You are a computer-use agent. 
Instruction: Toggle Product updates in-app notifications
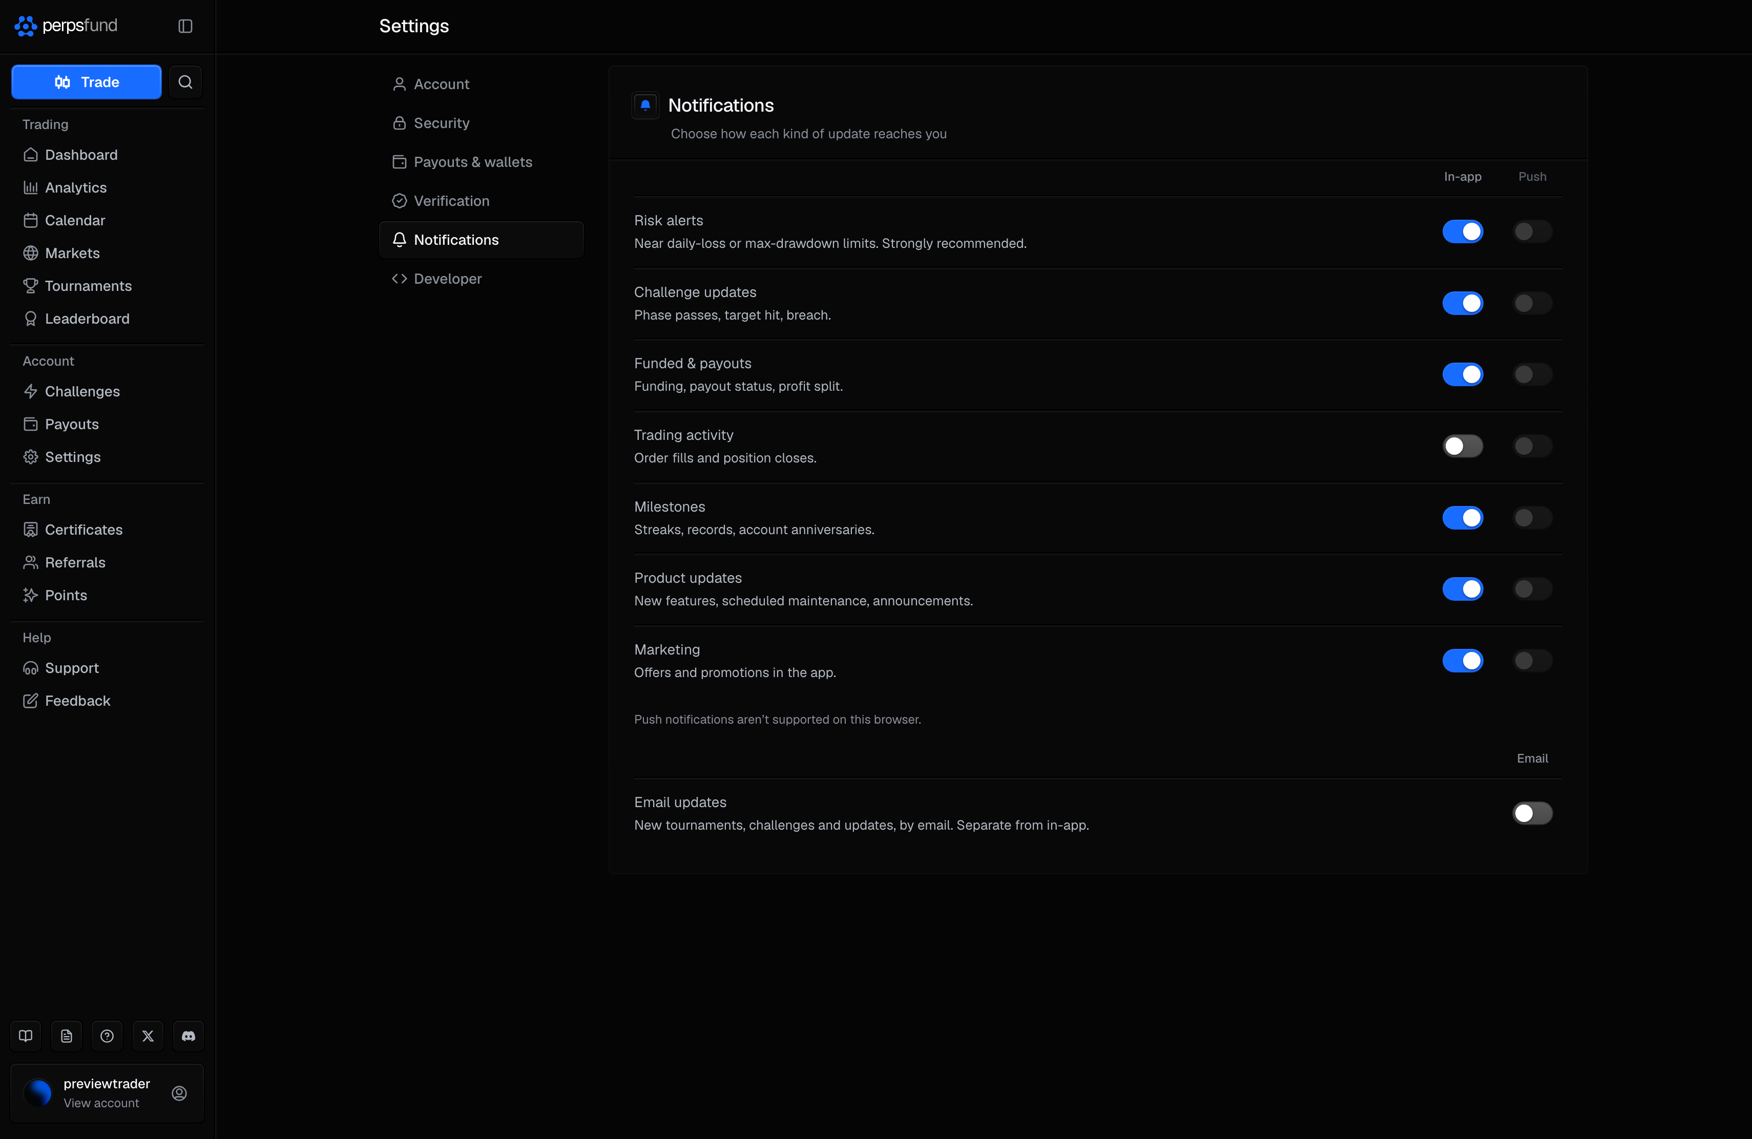1462,588
